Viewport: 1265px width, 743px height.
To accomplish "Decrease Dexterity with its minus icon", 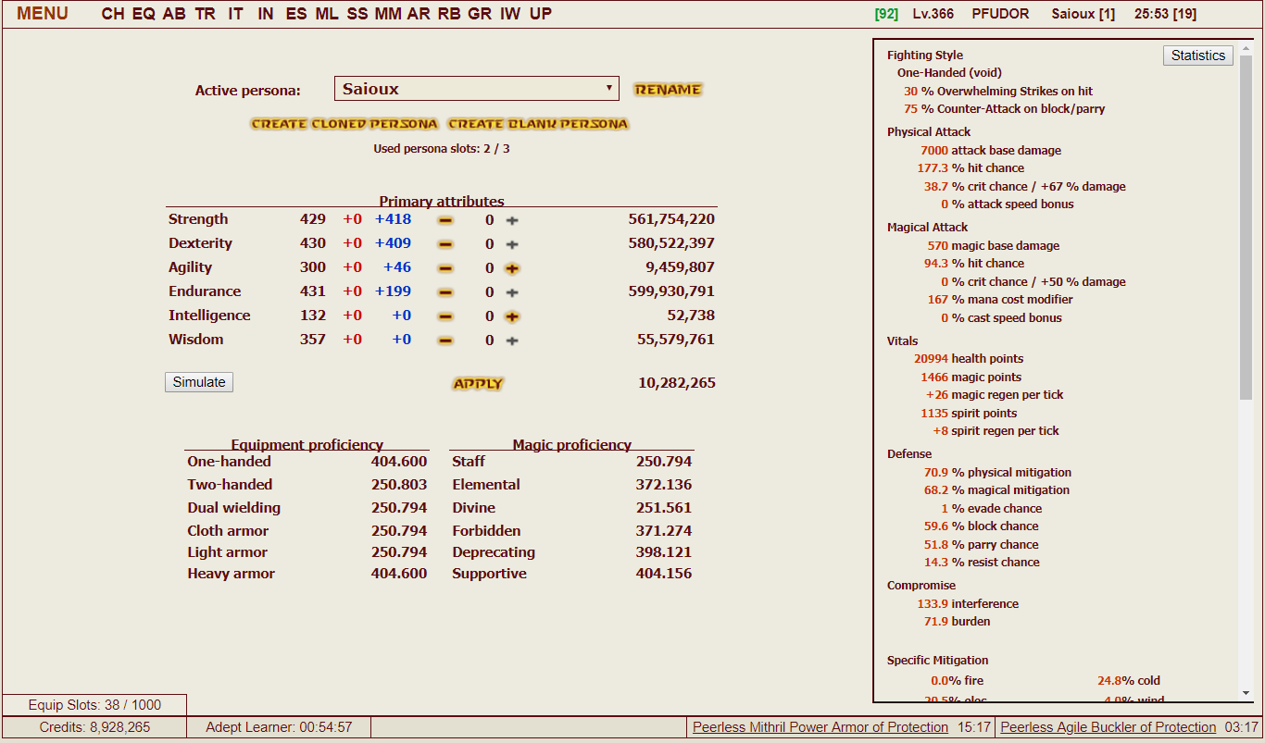I will pos(445,244).
